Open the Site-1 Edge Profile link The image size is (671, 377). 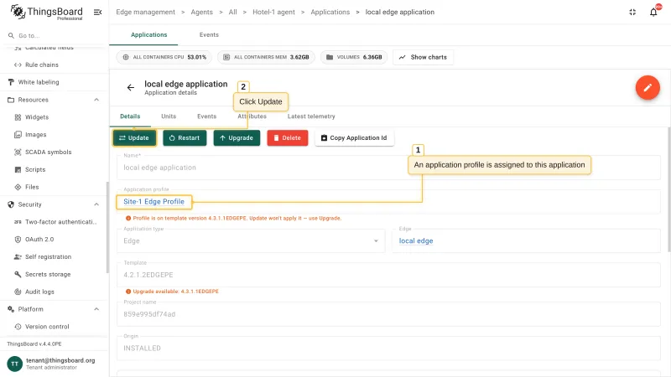pyautogui.click(x=153, y=202)
